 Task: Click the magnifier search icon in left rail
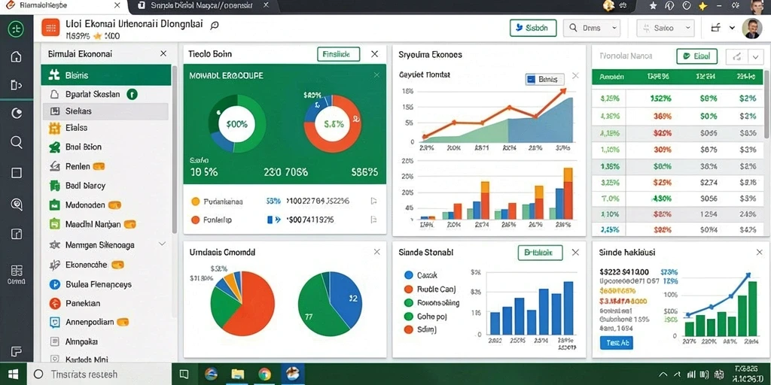click(17, 143)
